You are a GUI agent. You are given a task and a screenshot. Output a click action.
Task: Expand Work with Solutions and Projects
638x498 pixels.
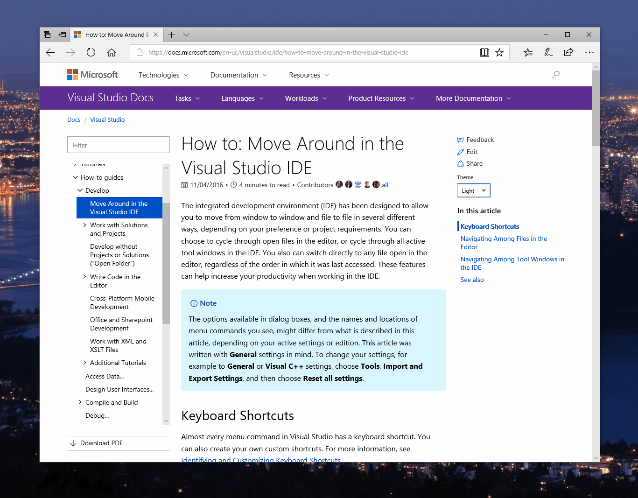(84, 225)
